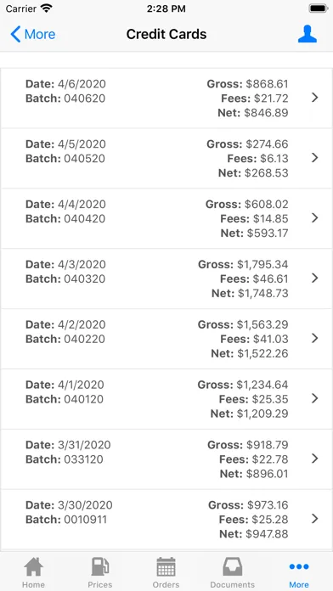Open batch 040120 dated 4/1/2020
Viewport: 333px width, 591px height.
(x=166, y=399)
